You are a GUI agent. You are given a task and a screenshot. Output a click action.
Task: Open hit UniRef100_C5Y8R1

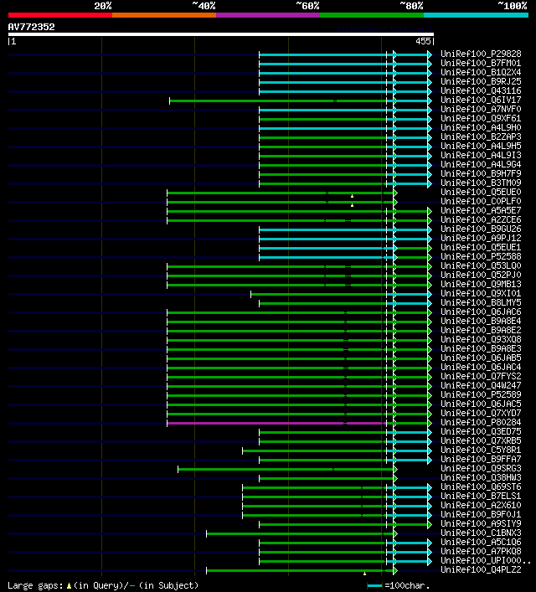click(481, 450)
